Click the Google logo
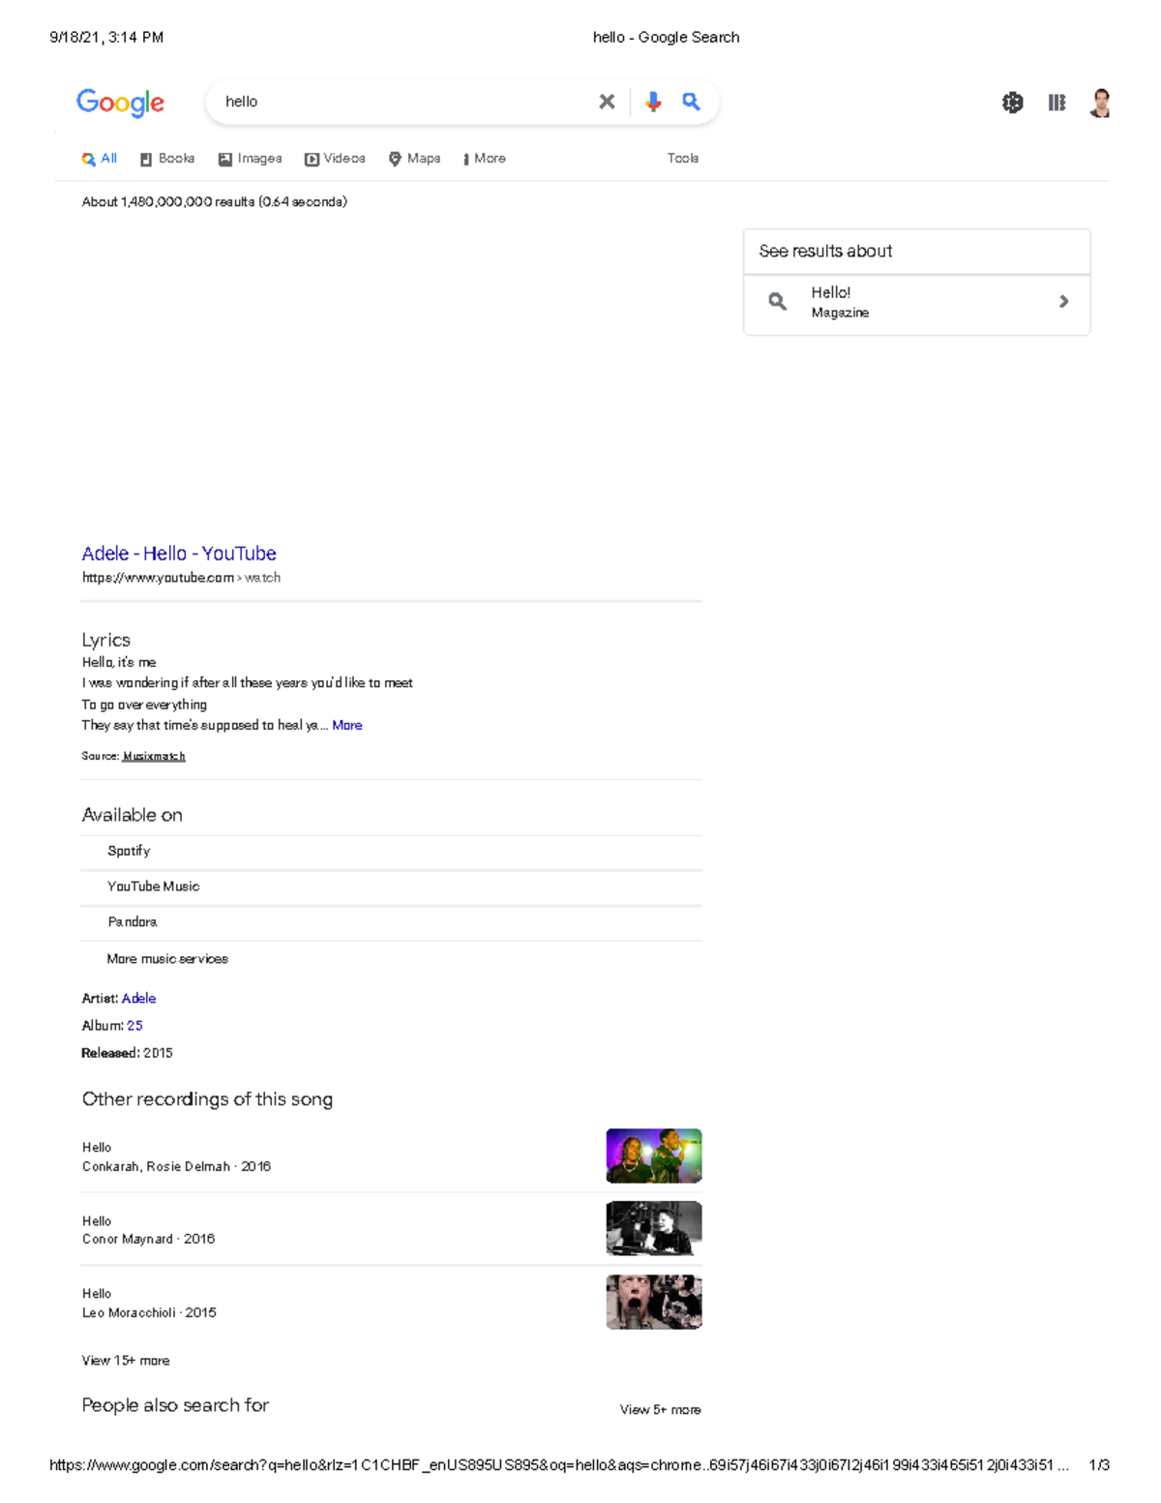The image size is (1161, 1503). point(120,104)
